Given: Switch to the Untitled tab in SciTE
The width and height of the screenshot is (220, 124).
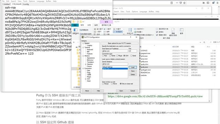Looking at the screenshot, I should 7,4.
